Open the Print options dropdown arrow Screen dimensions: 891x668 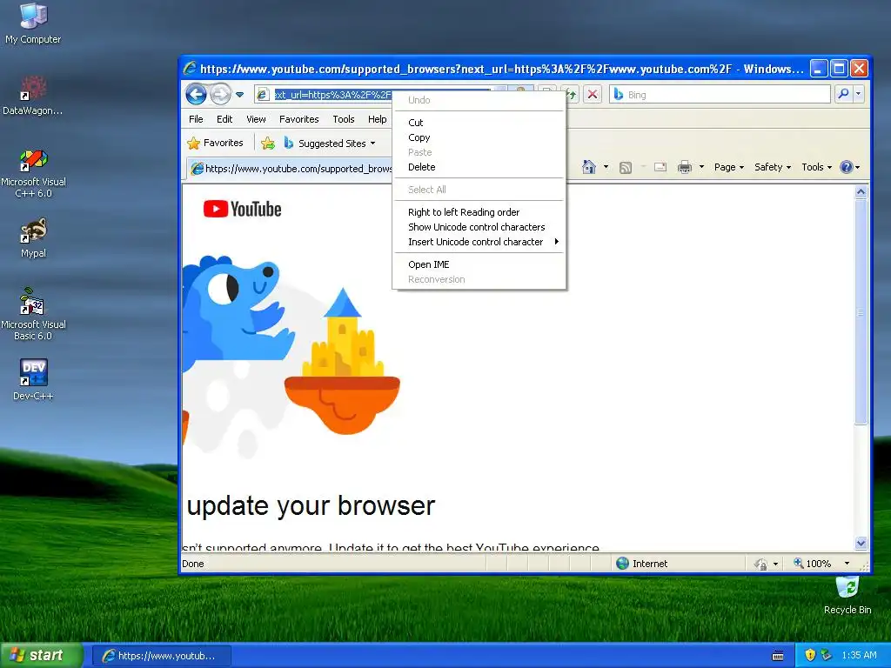click(701, 167)
